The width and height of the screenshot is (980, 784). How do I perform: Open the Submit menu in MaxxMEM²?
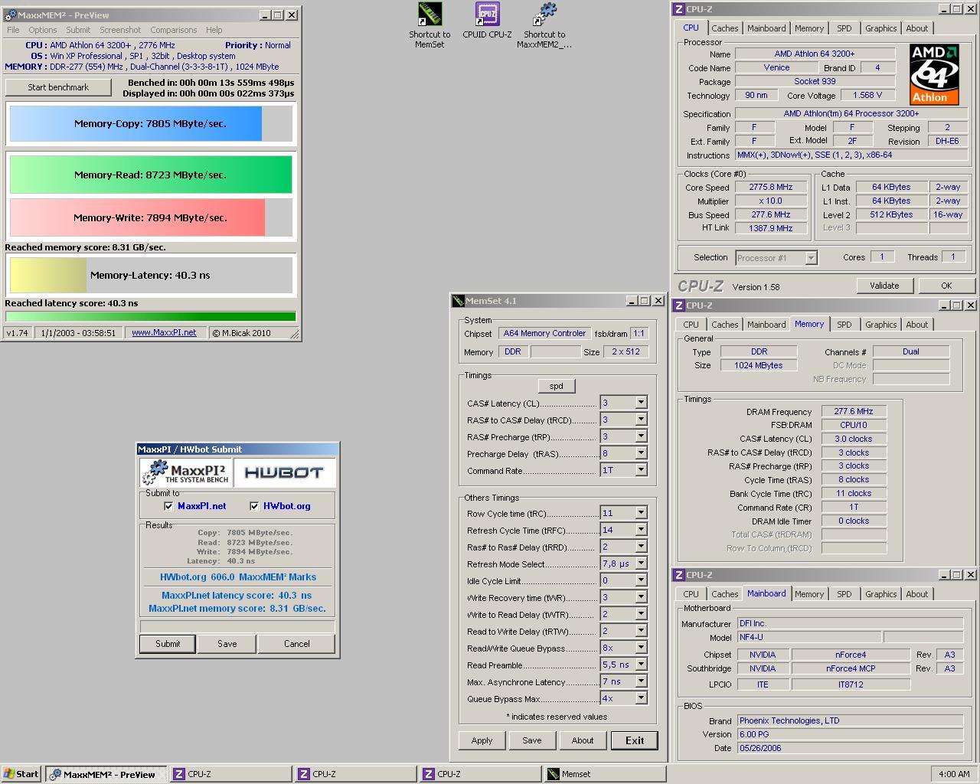click(78, 30)
